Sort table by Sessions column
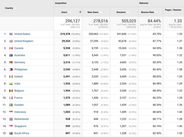This screenshot has height=137, width=184. pos(121,12)
